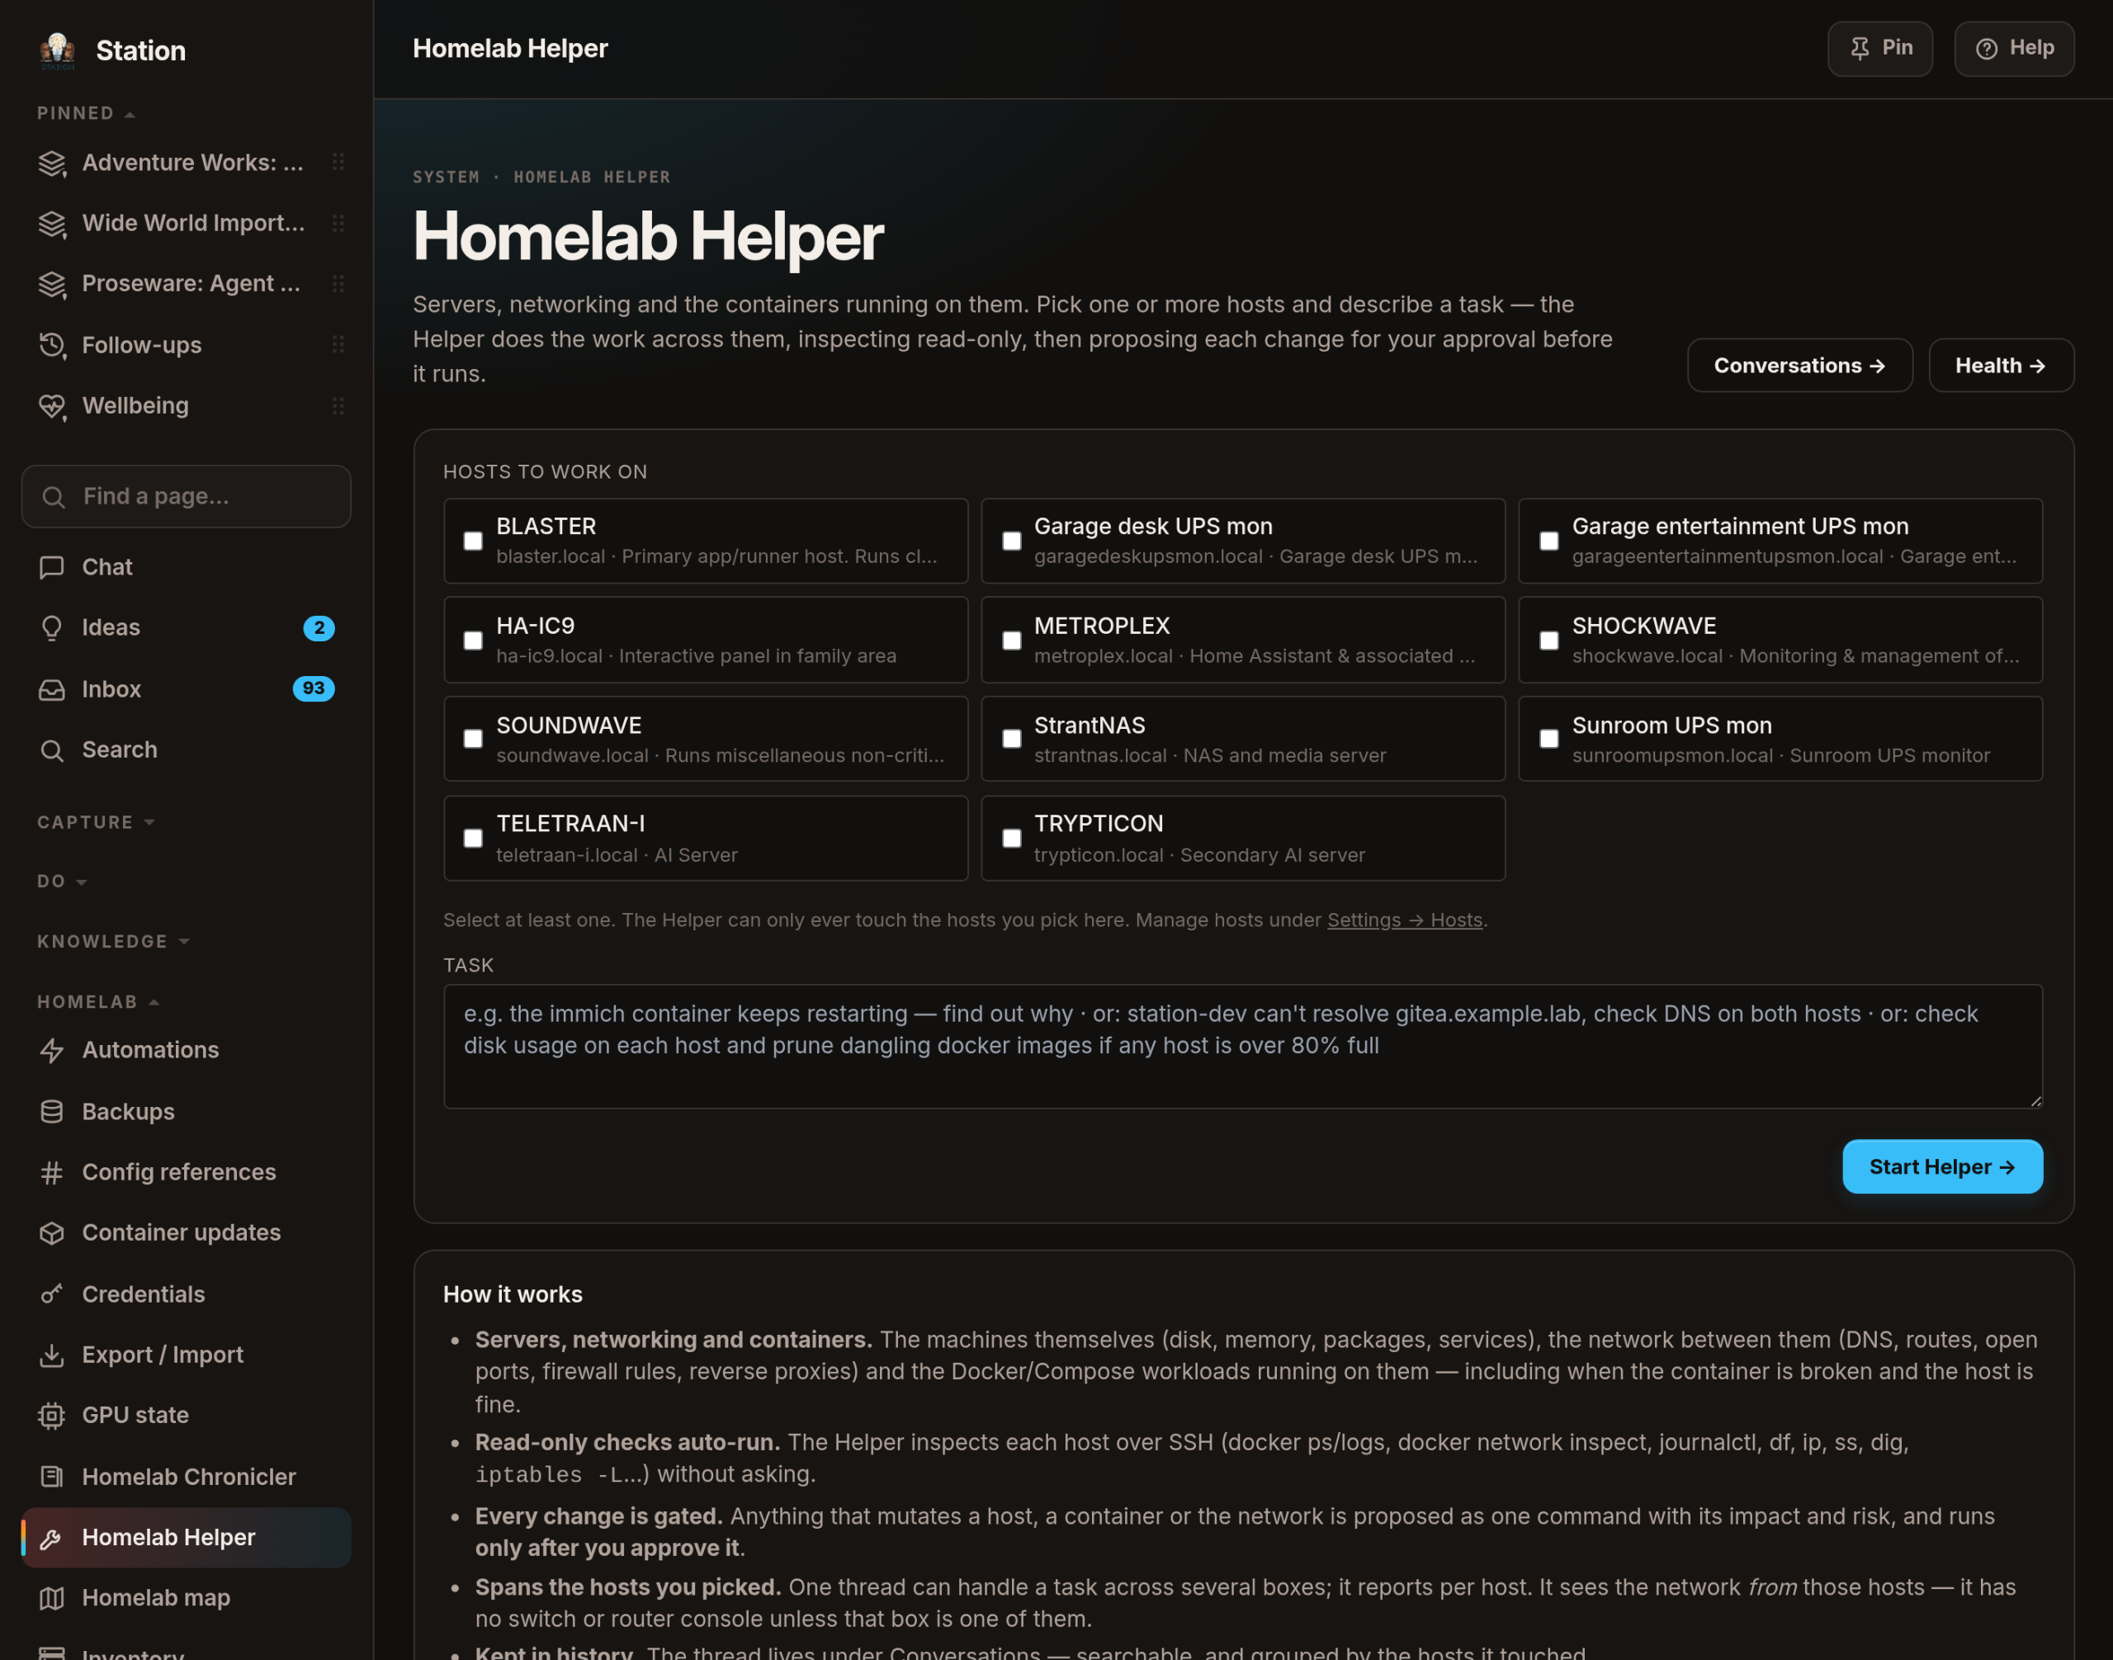The height and width of the screenshot is (1660, 2113).
Task: Open Export / Import download page
Action: (x=186, y=1355)
